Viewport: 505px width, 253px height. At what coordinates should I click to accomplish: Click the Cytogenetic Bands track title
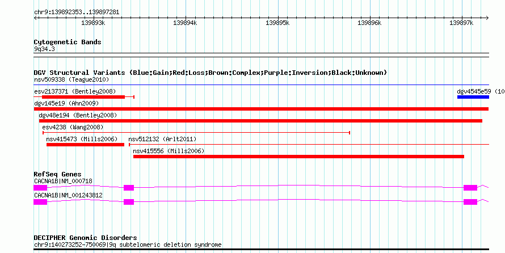(x=68, y=42)
